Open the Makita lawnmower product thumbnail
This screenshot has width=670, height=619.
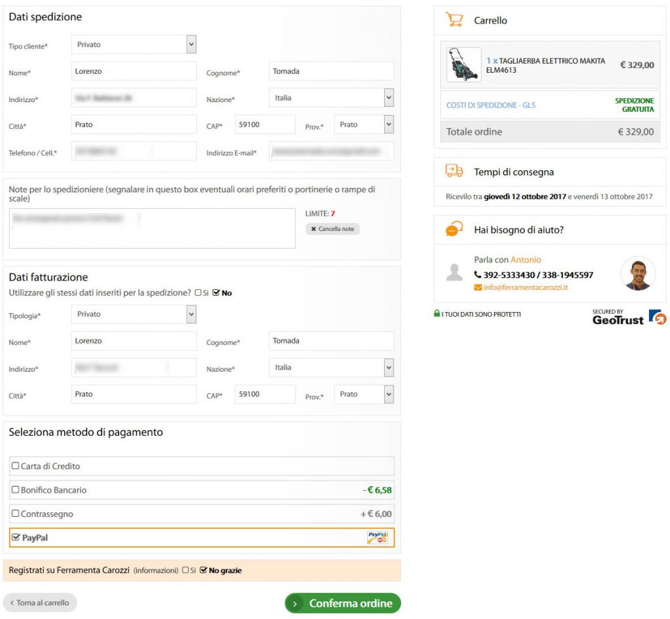click(463, 65)
